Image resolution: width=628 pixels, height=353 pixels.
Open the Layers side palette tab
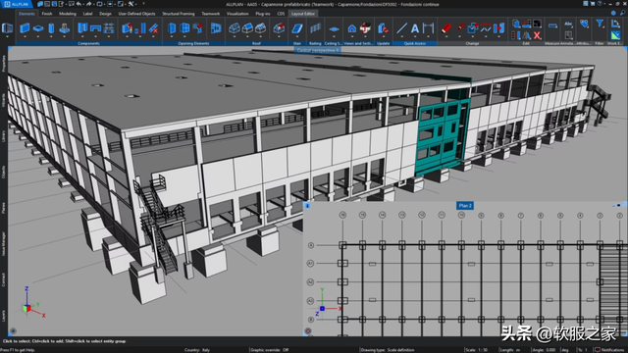(x=4, y=316)
